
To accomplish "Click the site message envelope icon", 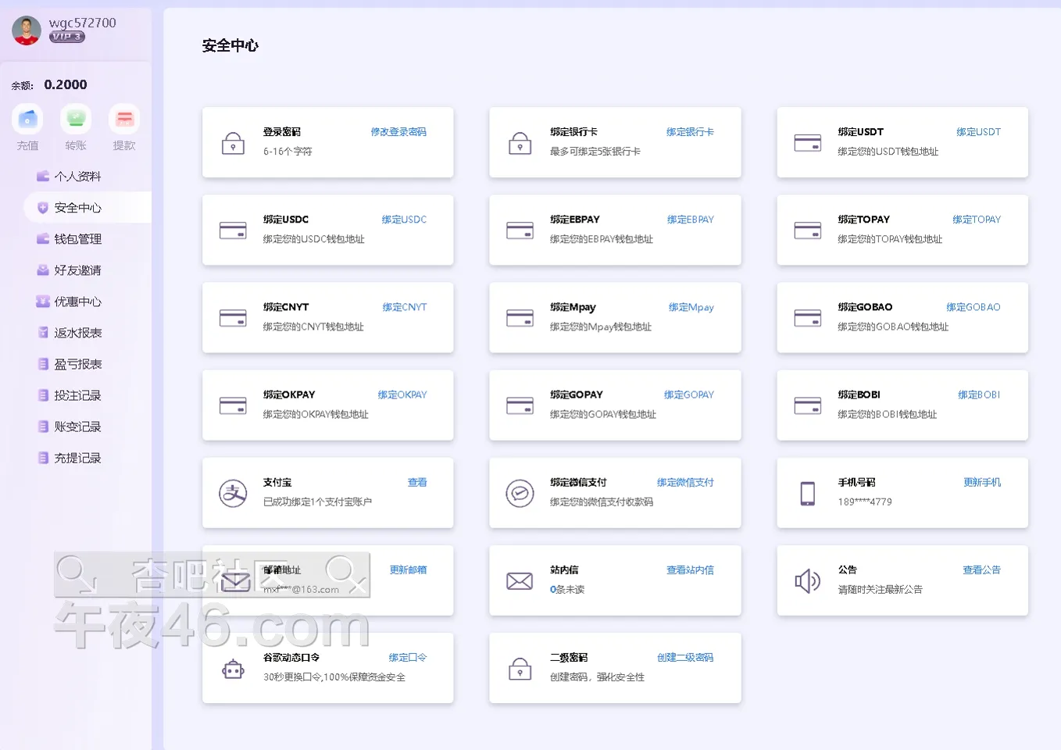I will tap(520, 580).
